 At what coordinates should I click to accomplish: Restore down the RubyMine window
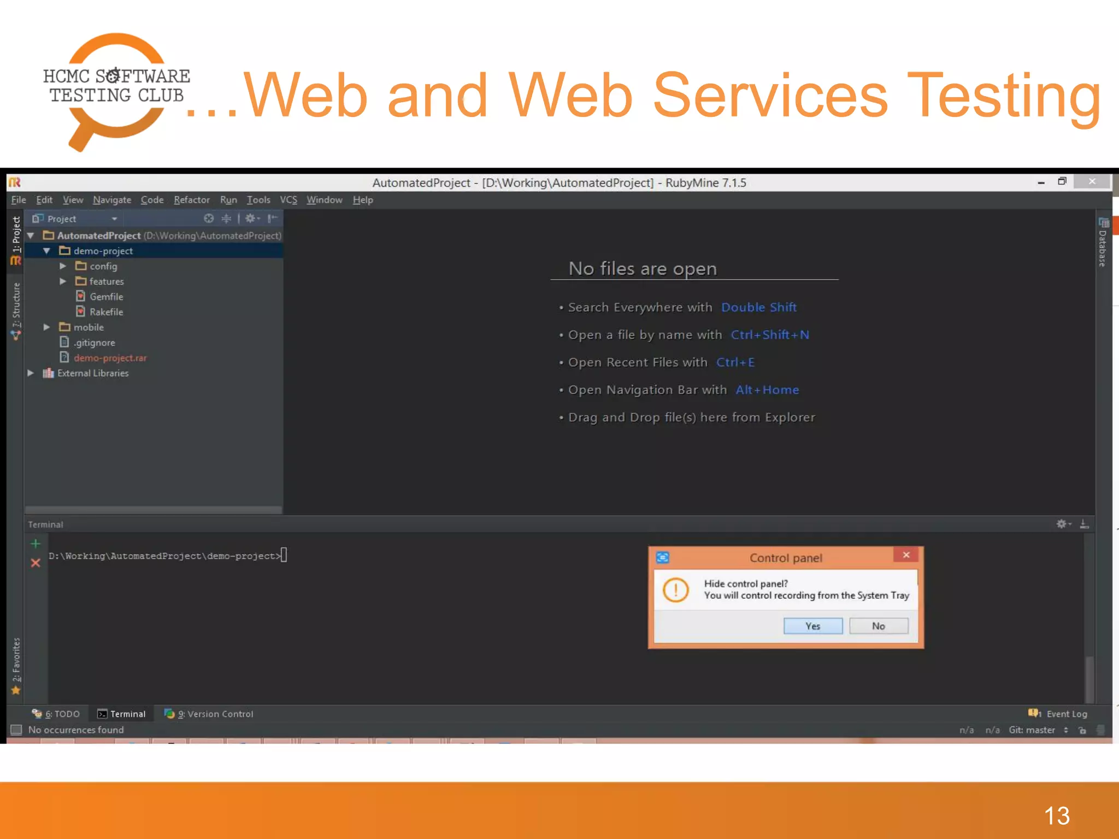tap(1062, 181)
